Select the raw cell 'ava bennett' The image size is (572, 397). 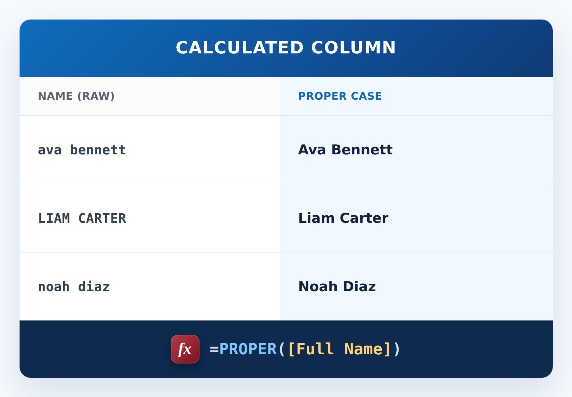pos(150,150)
